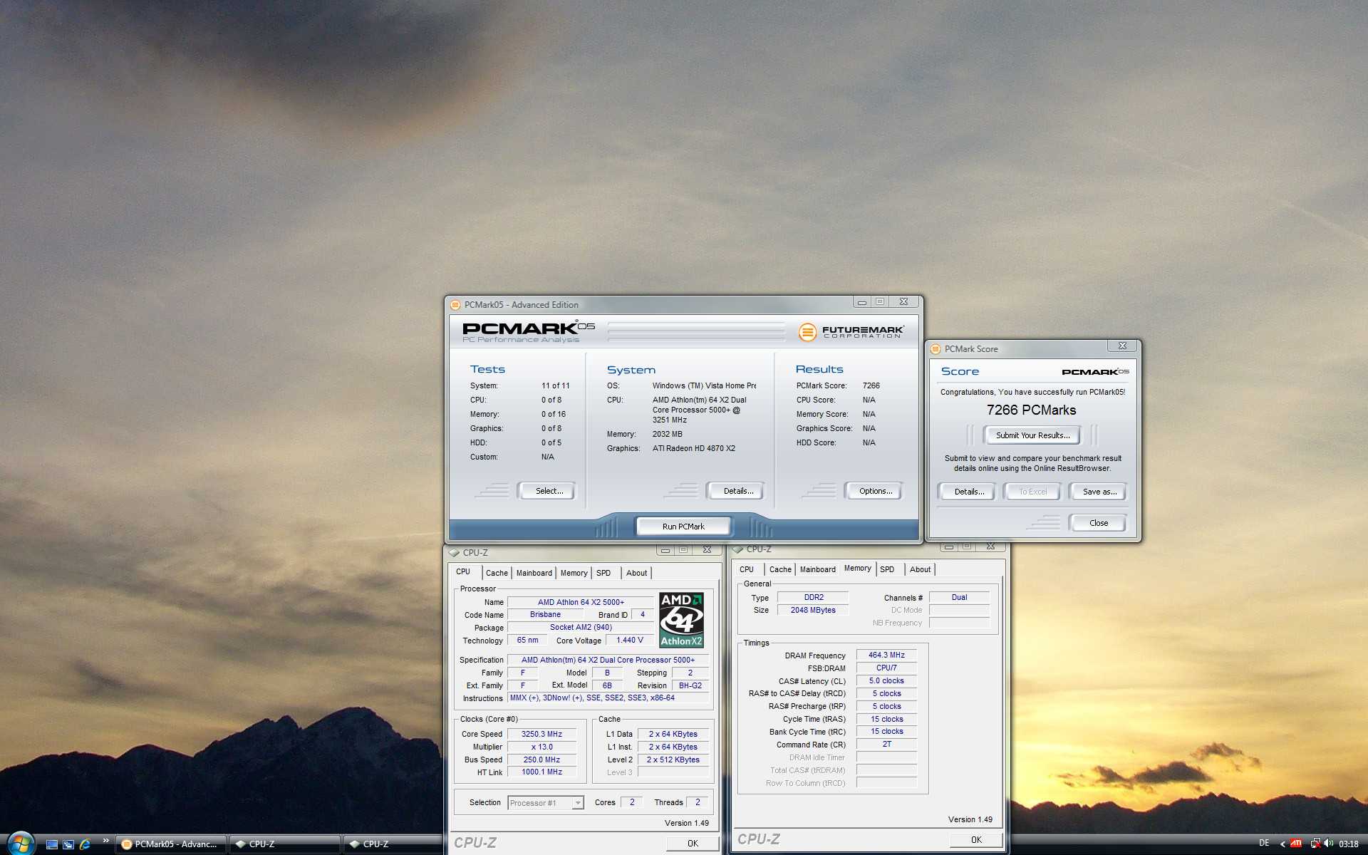Select Cache tab in CPU-Z memory window
The image size is (1368, 855).
pyautogui.click(x=780, y=569)
